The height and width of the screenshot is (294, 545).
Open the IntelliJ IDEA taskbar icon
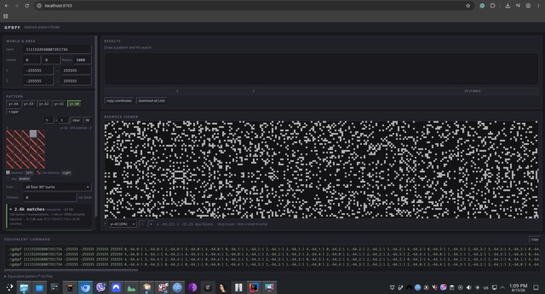(254, 287)
